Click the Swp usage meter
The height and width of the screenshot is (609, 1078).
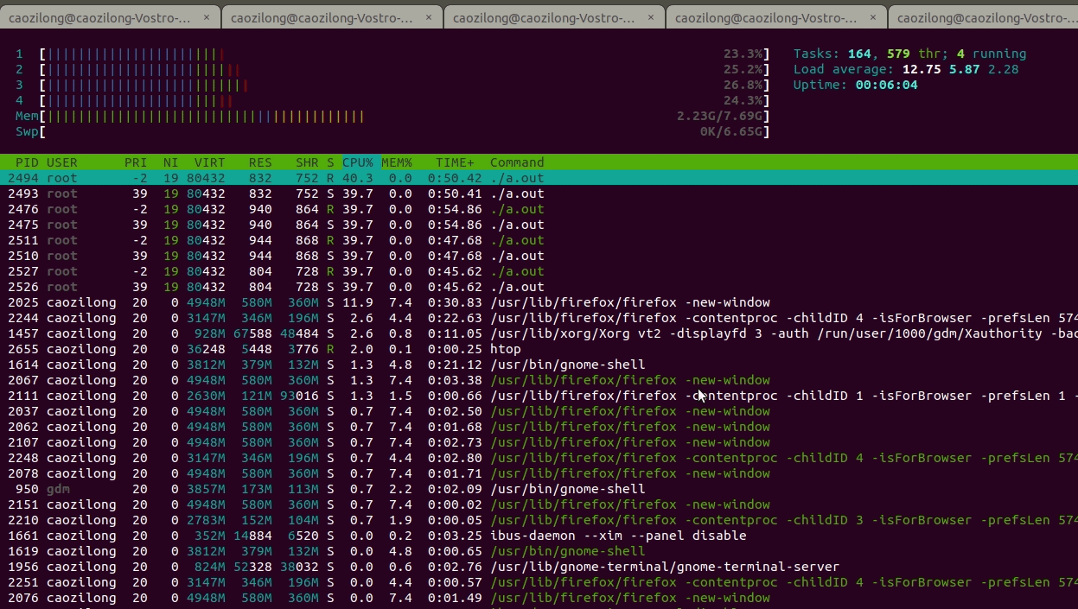(x=404, y=131)
